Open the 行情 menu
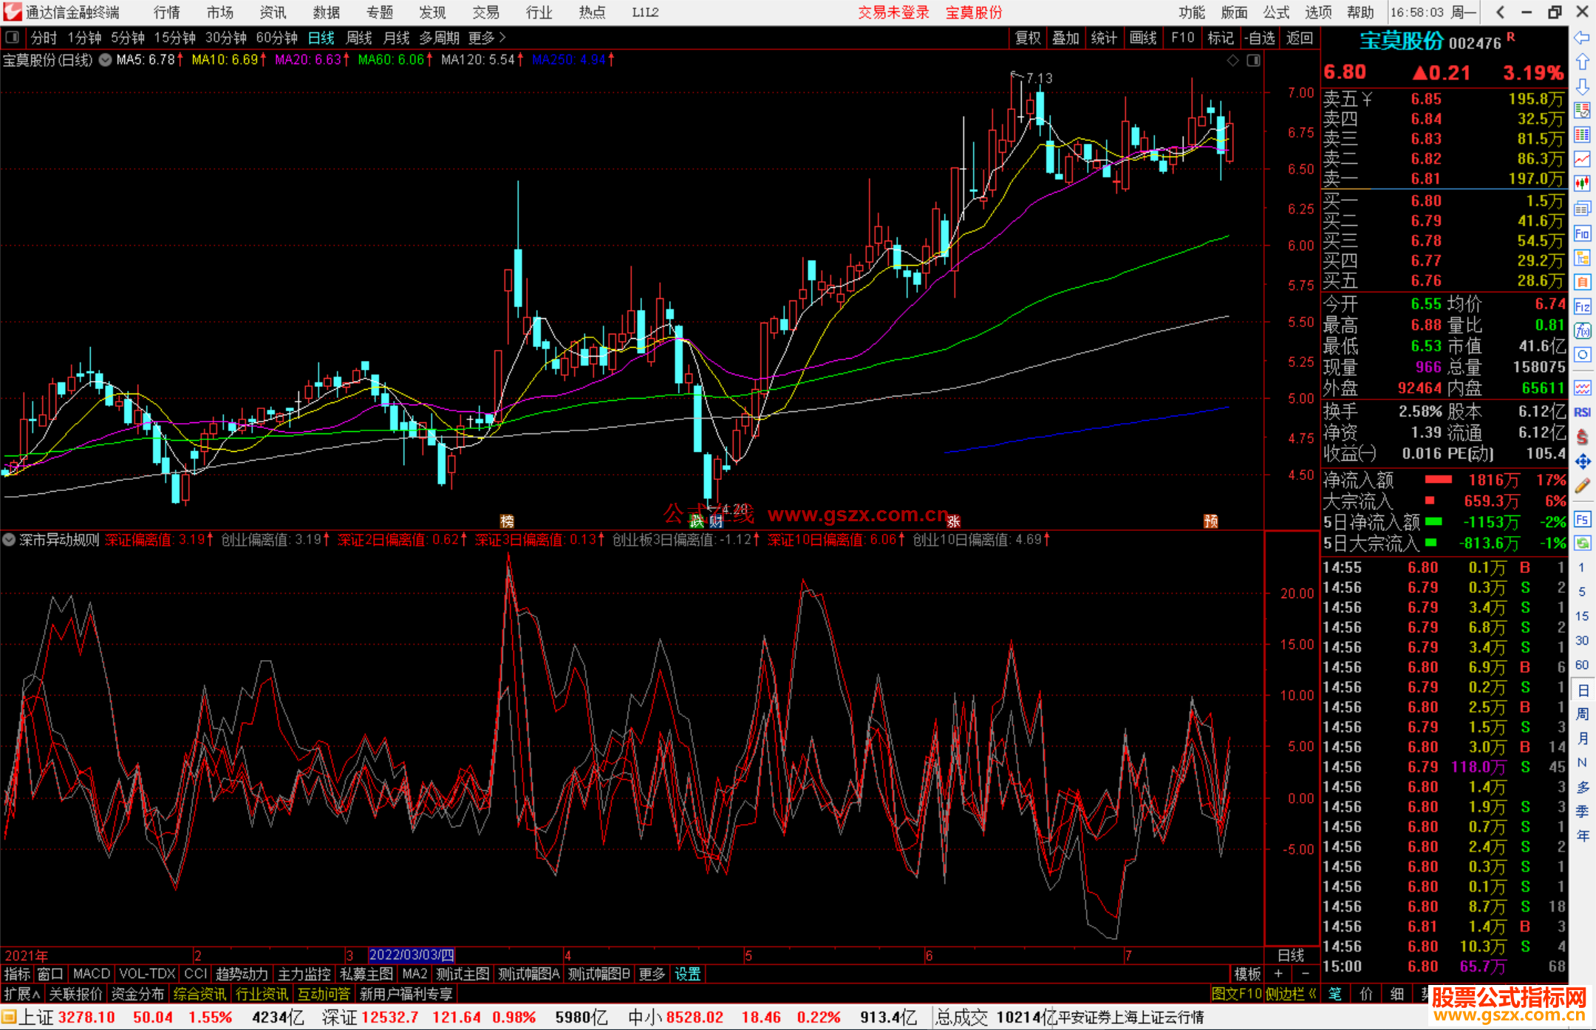The image size is (1596, 1030). pos(167,13)
